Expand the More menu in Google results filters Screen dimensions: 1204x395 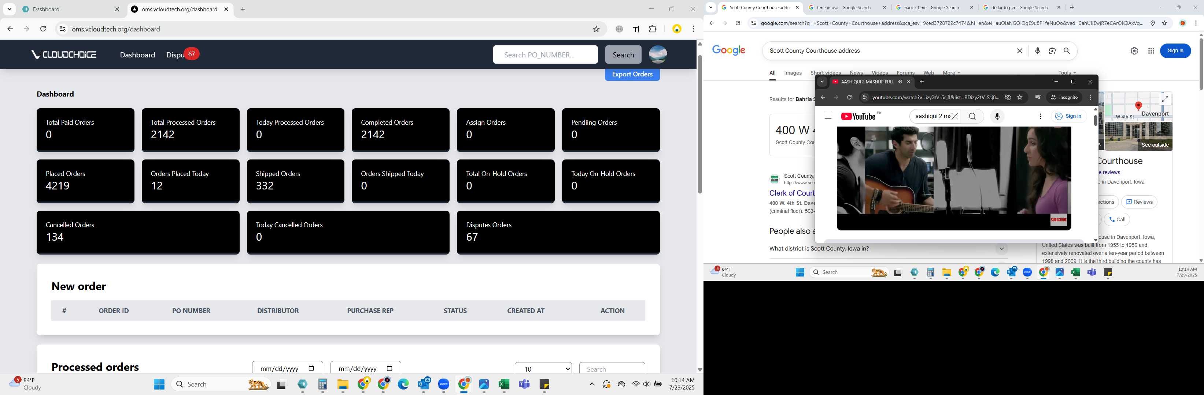[x=951, y=73]
